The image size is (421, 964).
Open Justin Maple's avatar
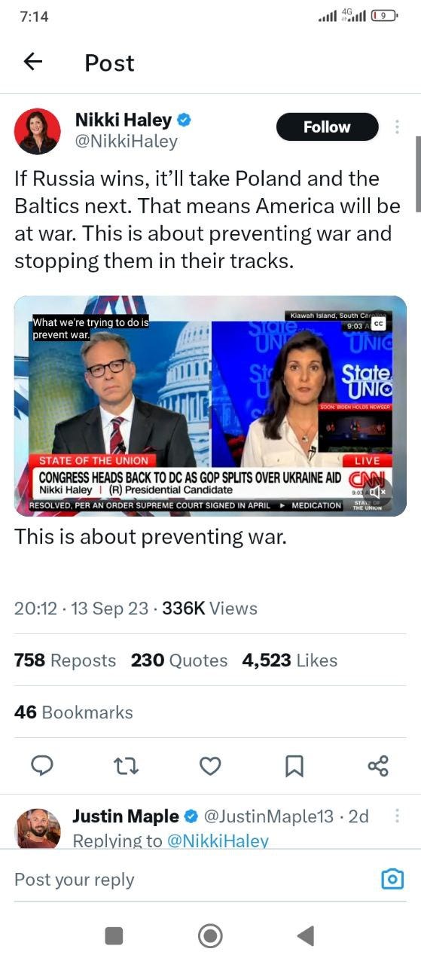click(x=37, y=828)
